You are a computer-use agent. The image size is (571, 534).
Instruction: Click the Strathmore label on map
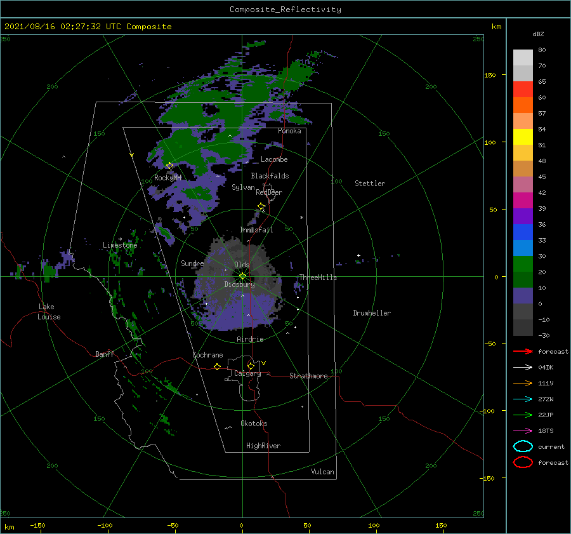click(x=308, y=376)
